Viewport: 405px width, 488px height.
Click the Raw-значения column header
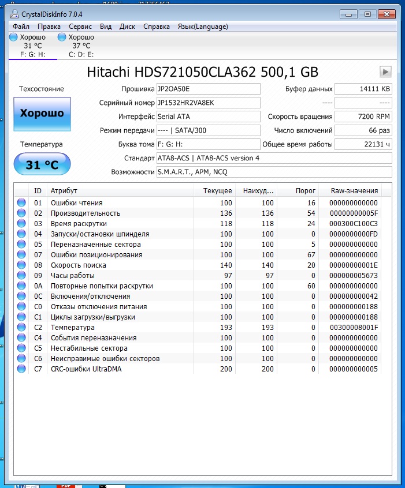click(350, 191)
